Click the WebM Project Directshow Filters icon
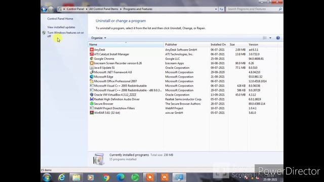Screen dimensions: 324x182 tap(92, 108)
